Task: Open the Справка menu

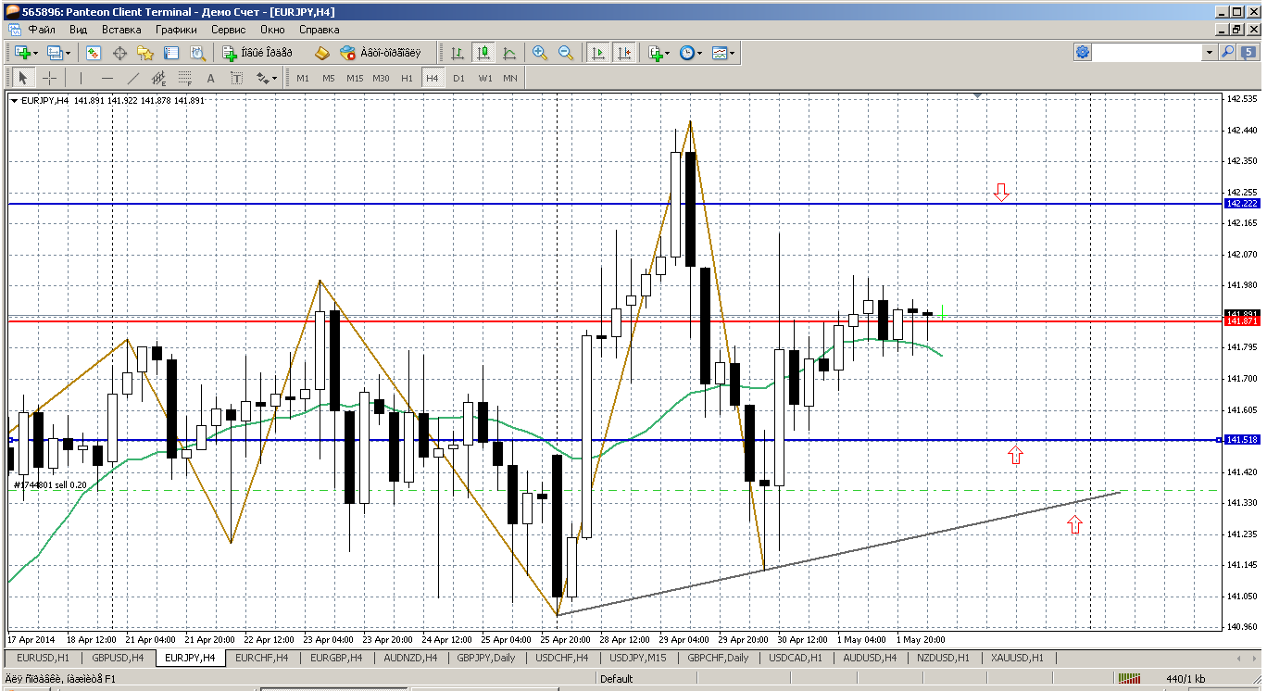Action: pyautogui.click(x=320, y=30)
